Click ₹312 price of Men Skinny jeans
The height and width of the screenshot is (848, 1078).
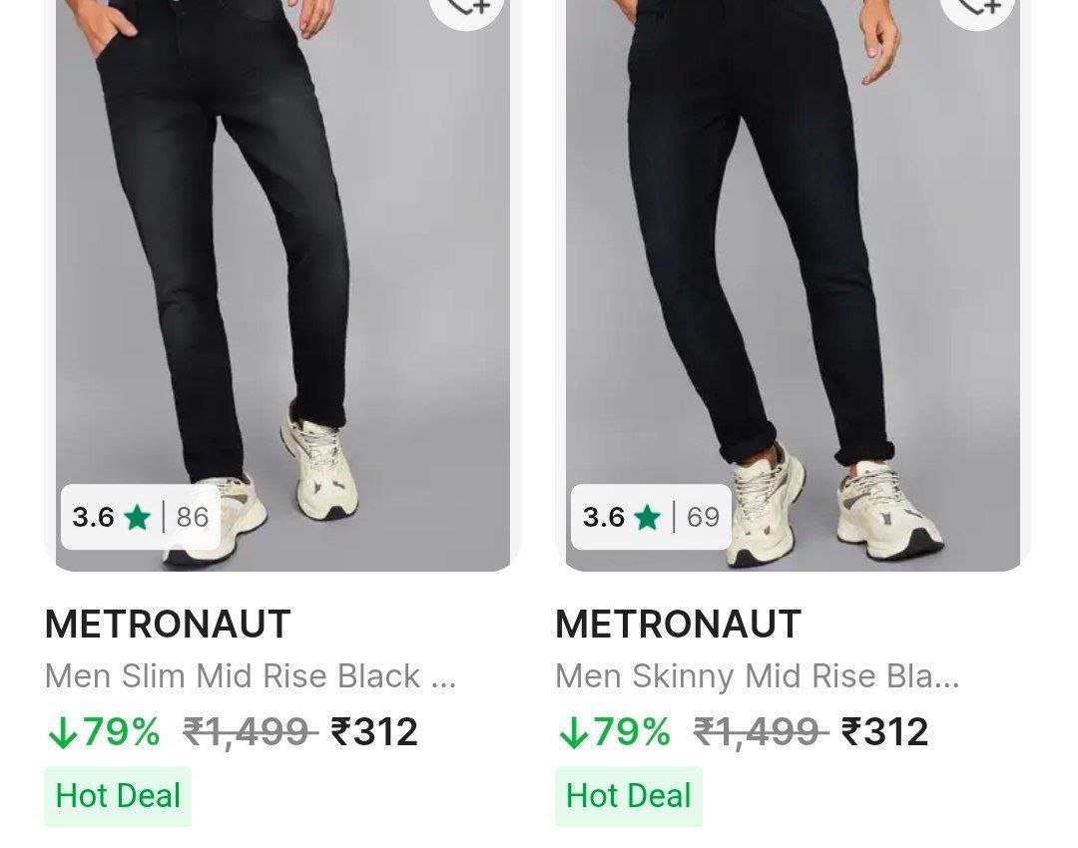[885, 732]
